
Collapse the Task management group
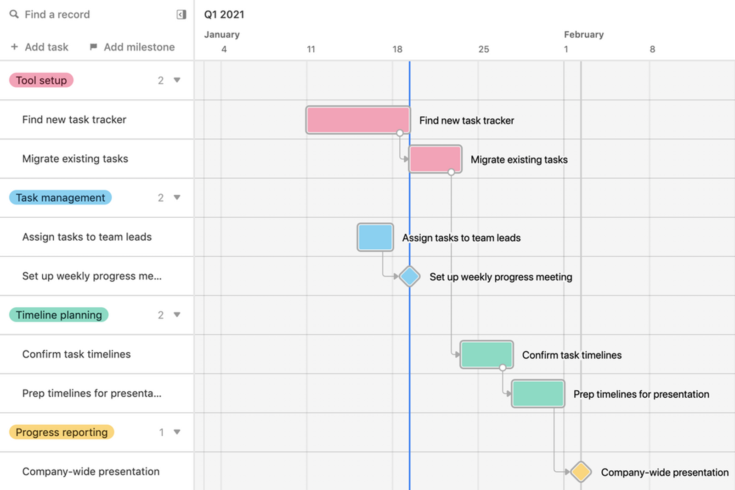point(177,197)
